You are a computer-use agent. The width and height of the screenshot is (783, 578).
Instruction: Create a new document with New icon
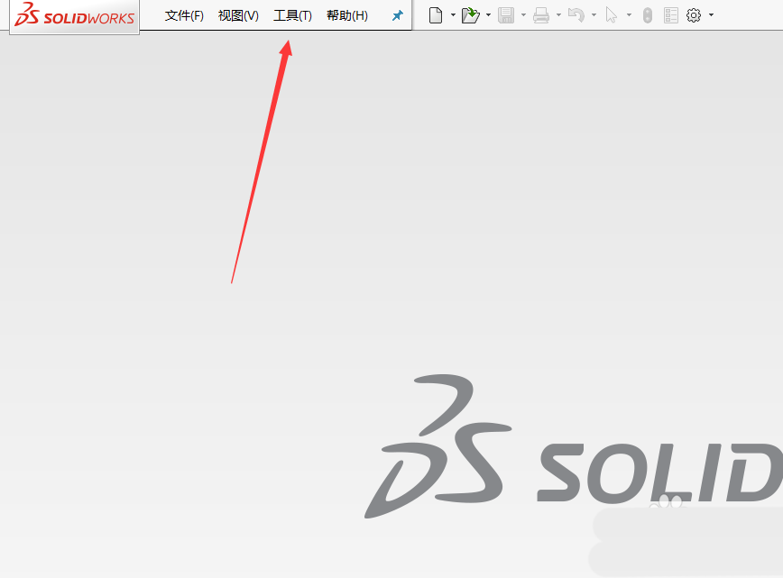(x=436, y=15)
